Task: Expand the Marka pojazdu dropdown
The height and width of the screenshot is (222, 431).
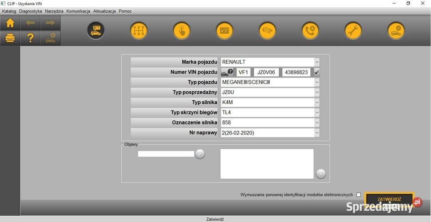Action: pyautogui.click(x=317, y=62)
